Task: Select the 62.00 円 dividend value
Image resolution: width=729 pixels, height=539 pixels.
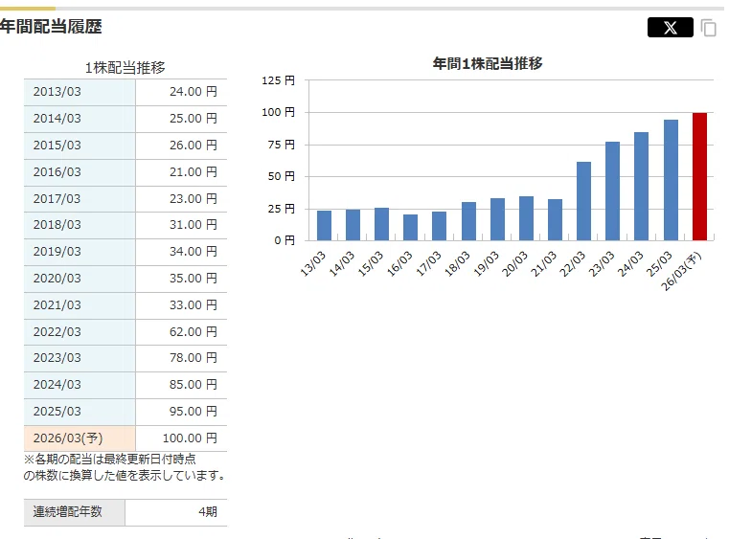Action: point(193,332)
